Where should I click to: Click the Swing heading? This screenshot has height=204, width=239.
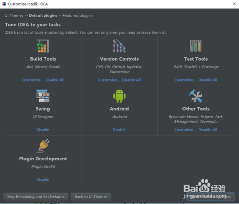(x=43, y=109)
